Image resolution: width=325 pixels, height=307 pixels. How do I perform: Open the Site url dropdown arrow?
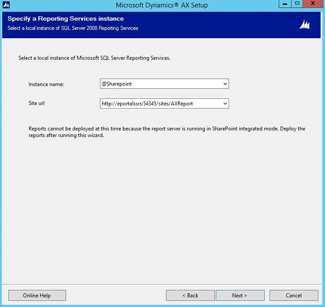coord(225,104)
